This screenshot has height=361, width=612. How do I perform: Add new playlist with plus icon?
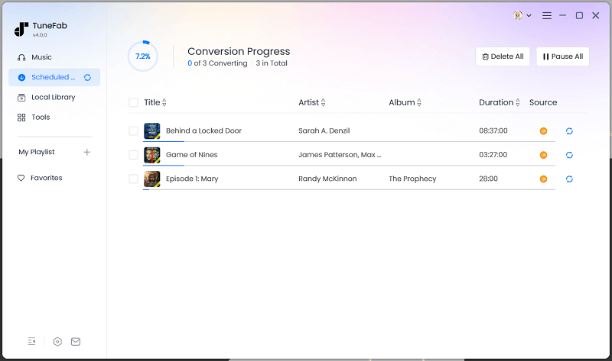pyautogui.click(x=86, y=152)
